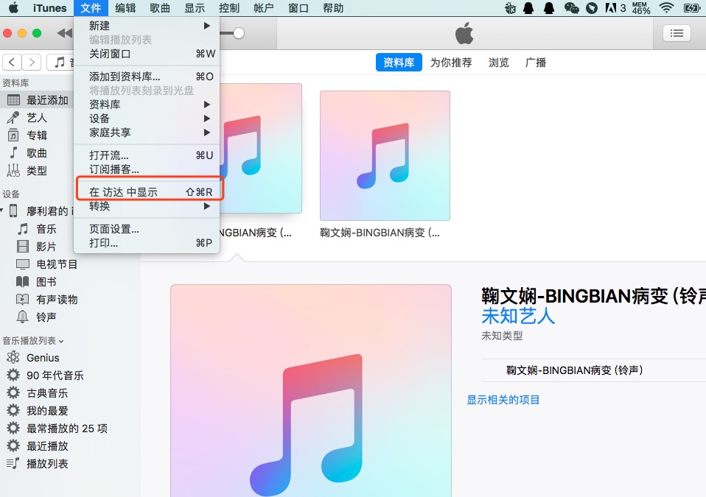Open the 窗口 menu
The height and width of the screenshot is (497, 706).
coord(298,7)
